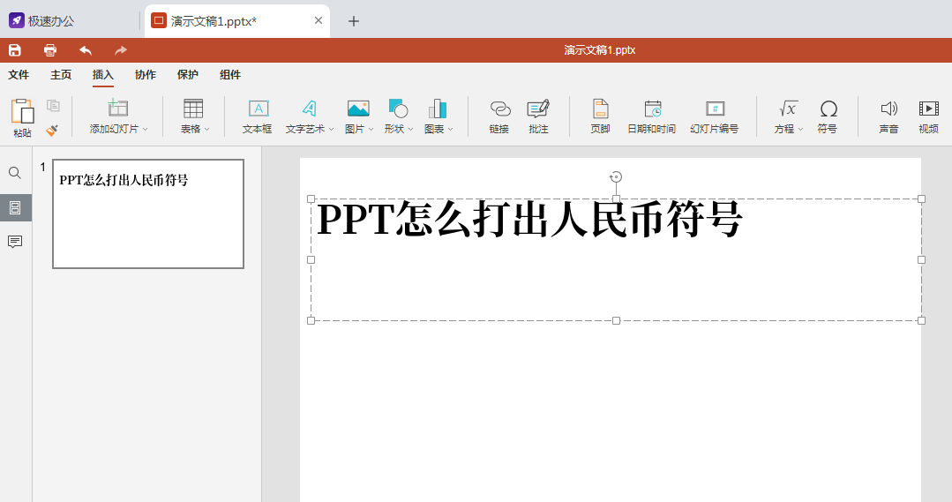Viewport: 952px width, 502px height.
Task: Switch to the 主页 ribbon tab
Action: click(61, 75)
